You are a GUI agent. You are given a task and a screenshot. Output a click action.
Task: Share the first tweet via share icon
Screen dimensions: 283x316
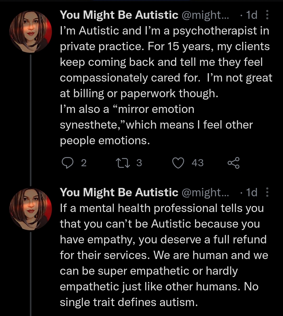(x=233, y=163)
